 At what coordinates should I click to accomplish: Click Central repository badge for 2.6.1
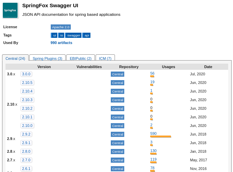pos(118,169)
